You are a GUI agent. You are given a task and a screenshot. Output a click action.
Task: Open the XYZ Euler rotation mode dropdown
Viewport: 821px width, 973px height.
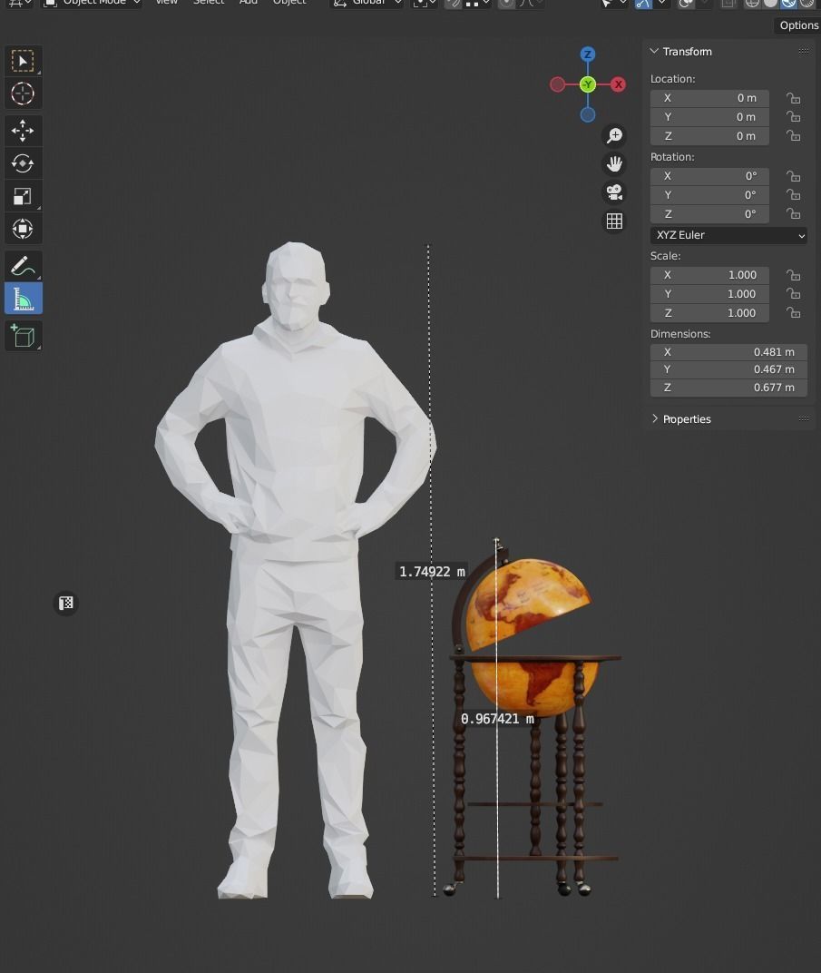728,235
